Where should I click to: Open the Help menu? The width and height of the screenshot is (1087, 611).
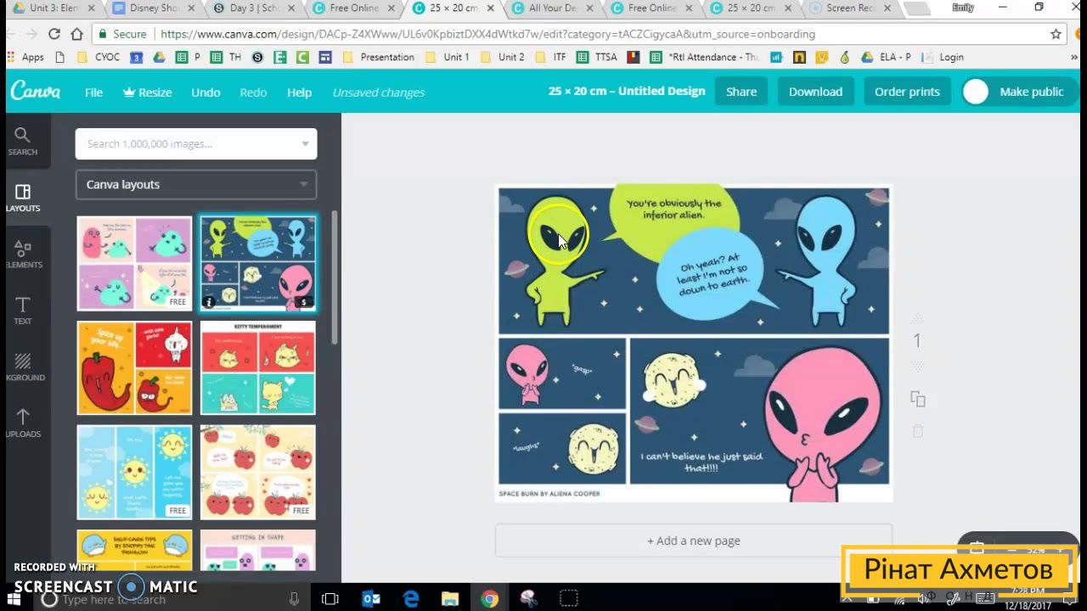pyautogui.click(x=299, y=92)
